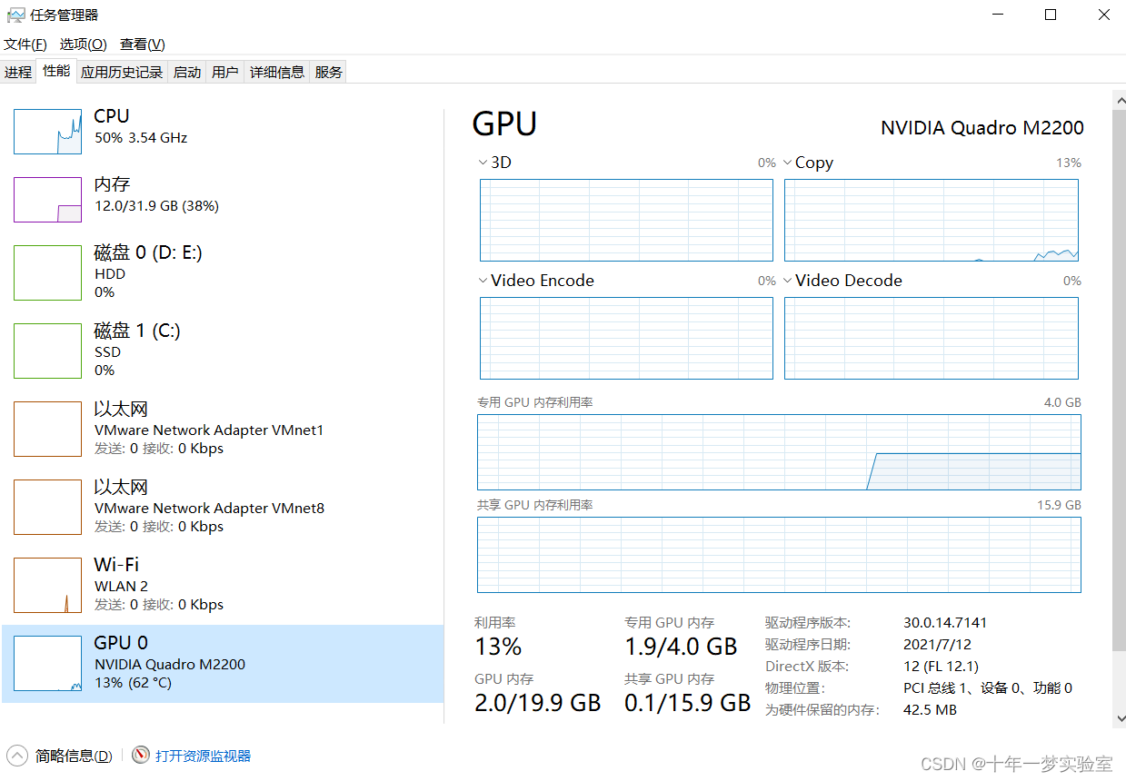Select the Wi-Fi WLAN 2 graph thumbnail
The image size is (1126, 781).
(x=47, y=586)
